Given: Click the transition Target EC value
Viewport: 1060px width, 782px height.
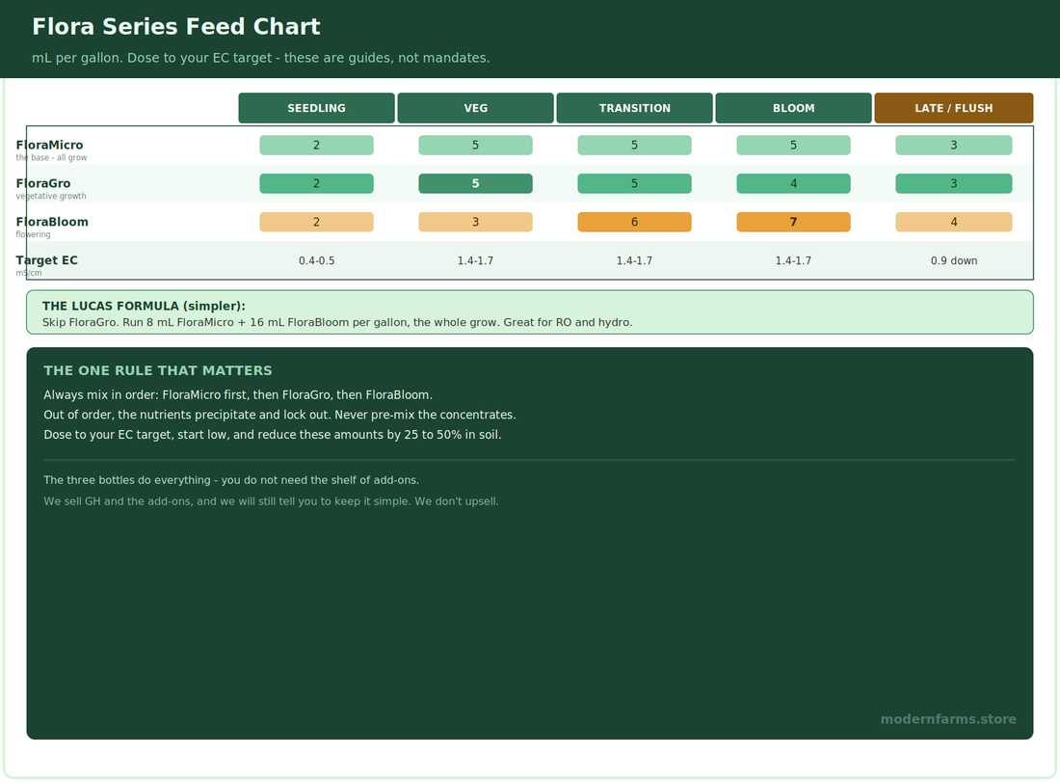Looking at the screenshot, I should coord(634,260).
